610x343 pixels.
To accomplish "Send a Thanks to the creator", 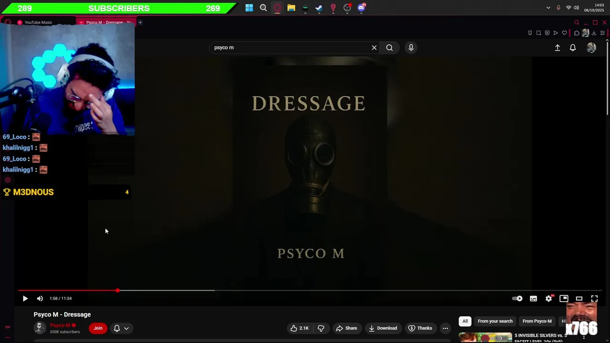I will [x=420, y=328].
